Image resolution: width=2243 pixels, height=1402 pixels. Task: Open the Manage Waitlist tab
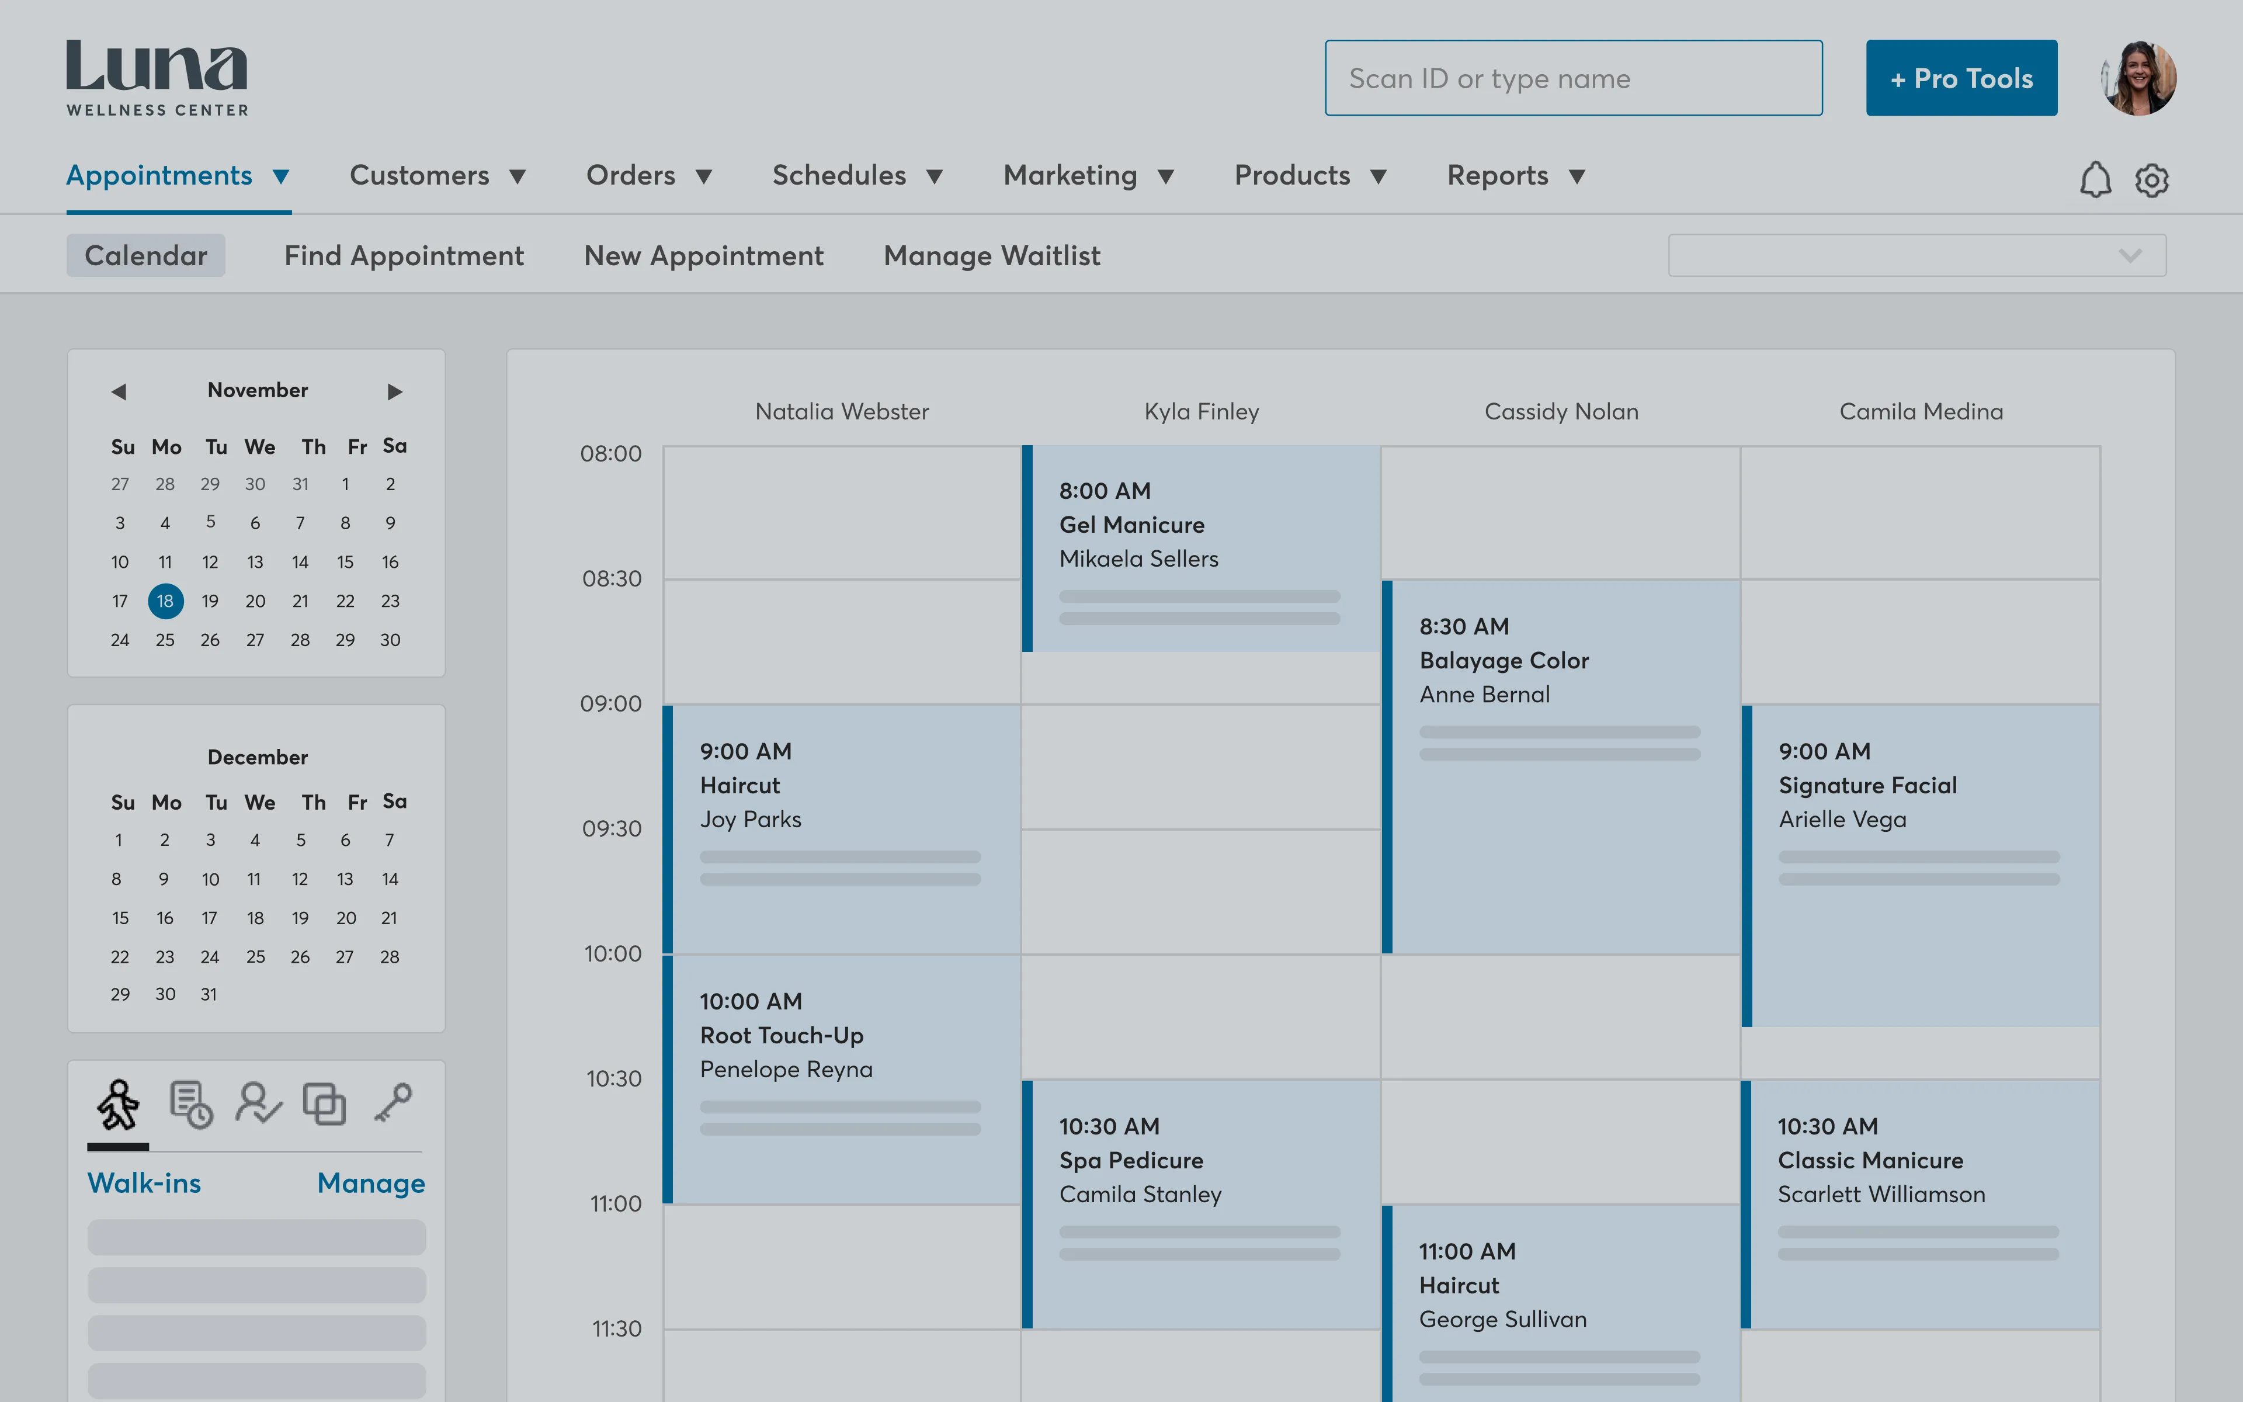click(992, 256)
